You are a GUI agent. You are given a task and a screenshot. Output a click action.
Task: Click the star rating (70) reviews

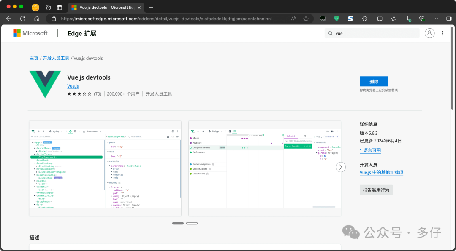point(84,94)
